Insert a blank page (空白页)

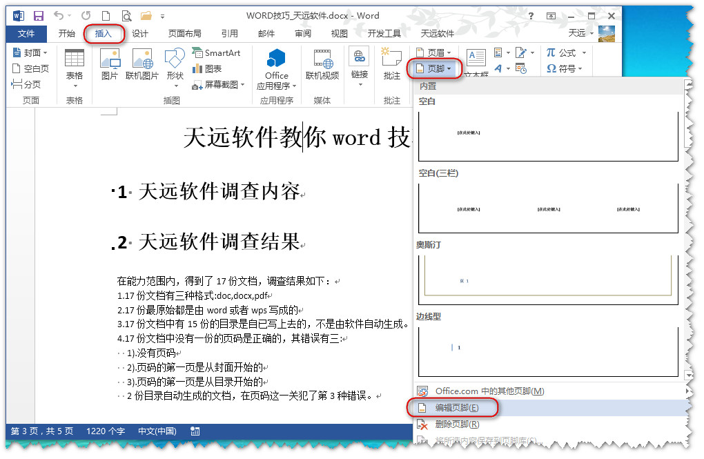pyautogui.click(x=30, y=68)
